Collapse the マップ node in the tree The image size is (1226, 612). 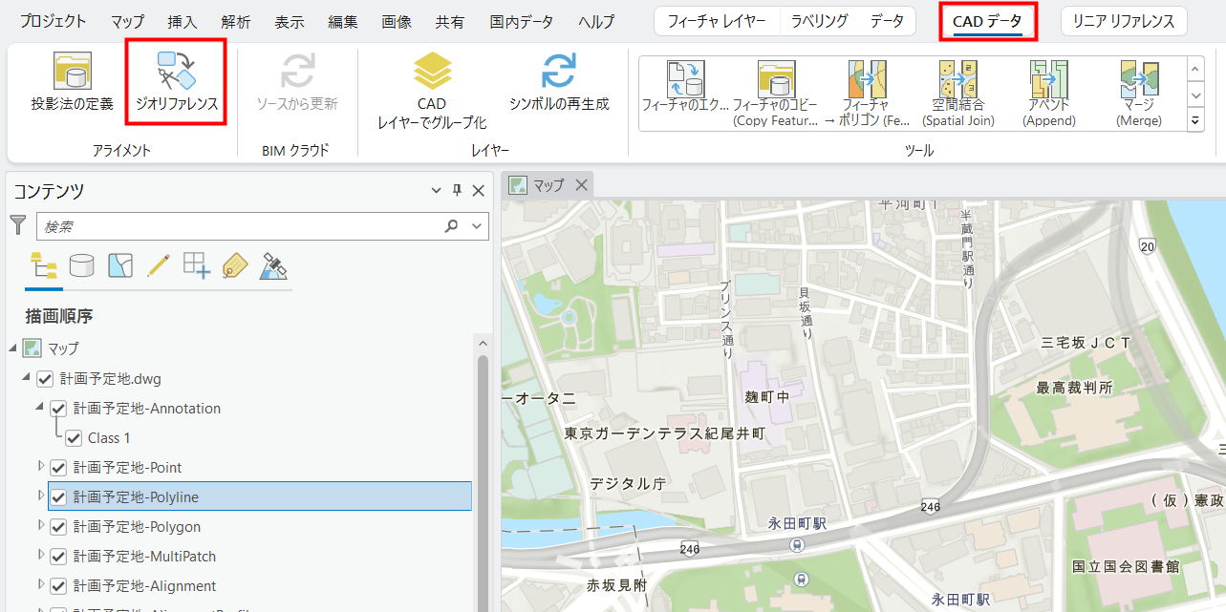pos(12,348)
